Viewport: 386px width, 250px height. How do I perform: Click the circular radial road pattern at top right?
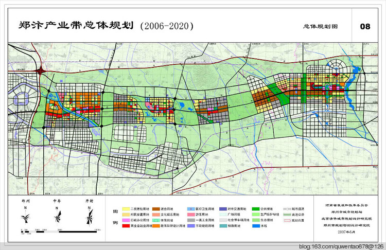[x=338, y=66]
